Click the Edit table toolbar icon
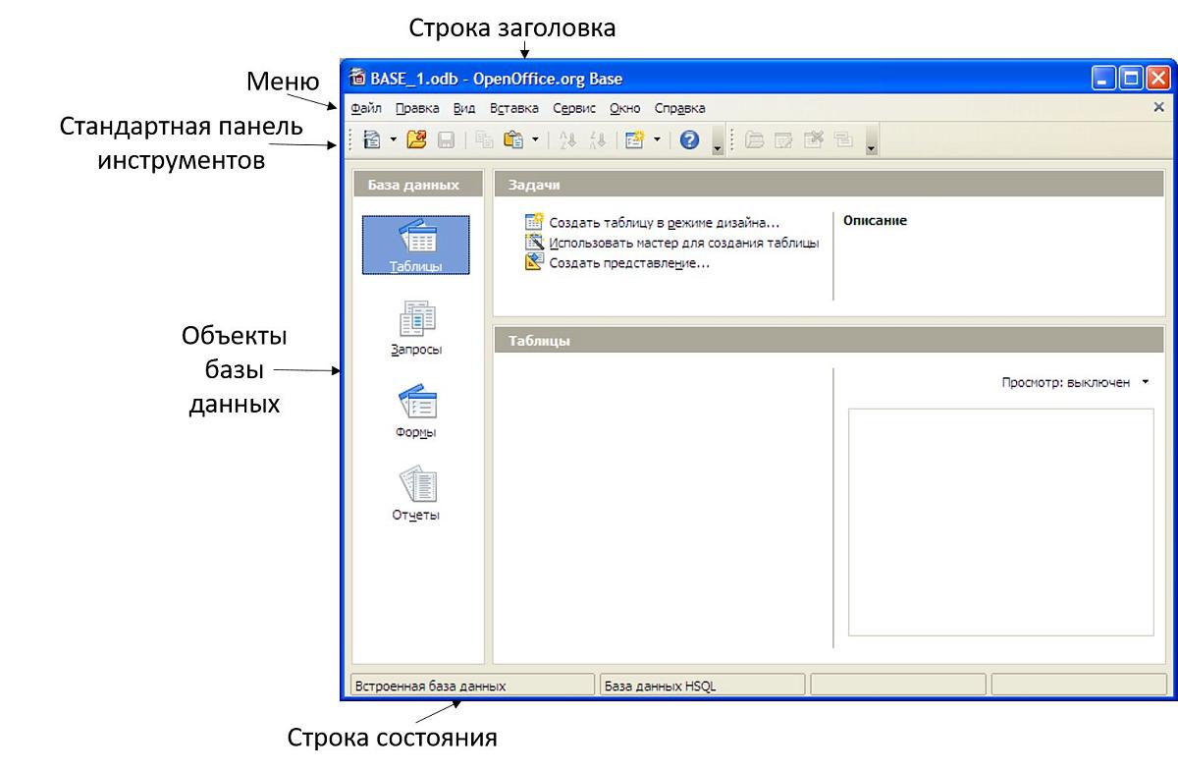Screen dimensions: 1178x771 pyautogui.click(x=783, y=140)
